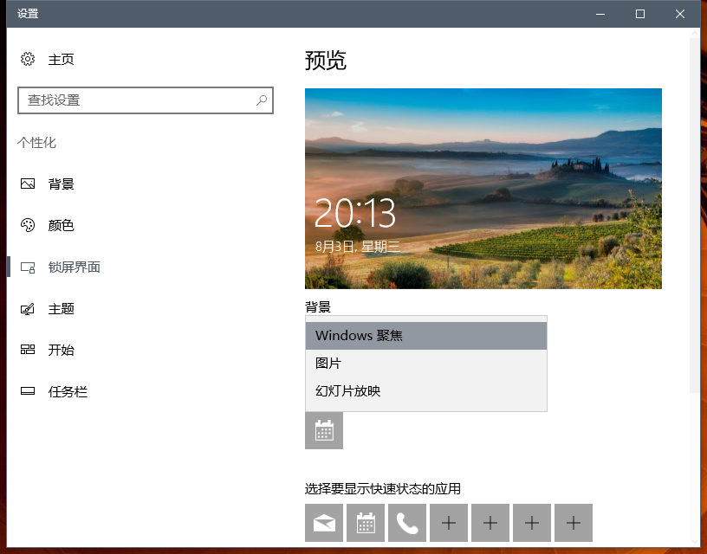Screen dimensions: 707x554
Task: Click the home gear icon
Action: point(28,59)
